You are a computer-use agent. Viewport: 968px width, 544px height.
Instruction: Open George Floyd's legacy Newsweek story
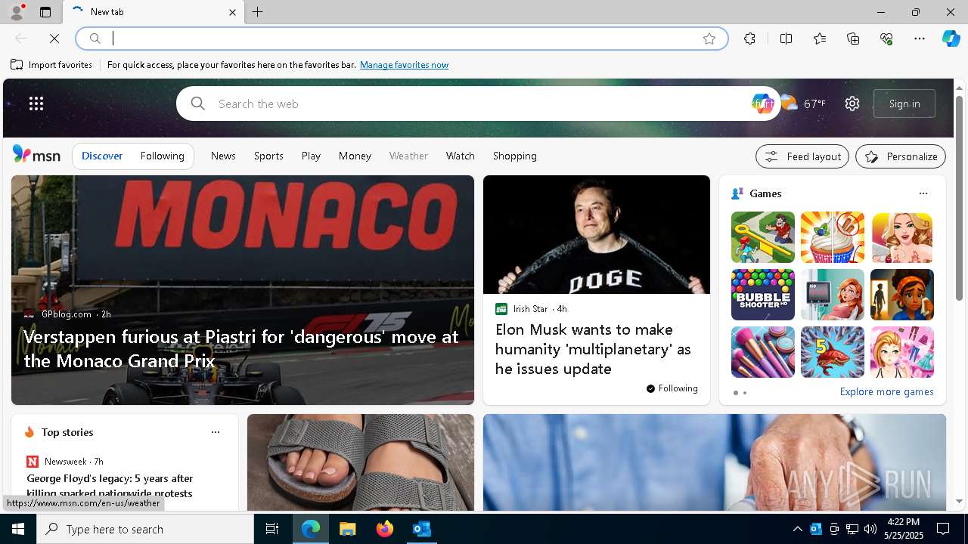point(110,486)
